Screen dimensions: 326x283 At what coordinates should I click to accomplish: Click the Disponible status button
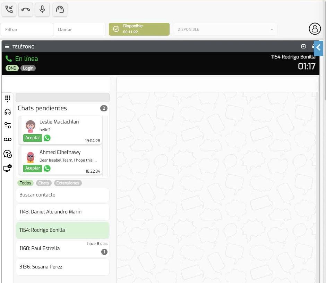[139, 29]
